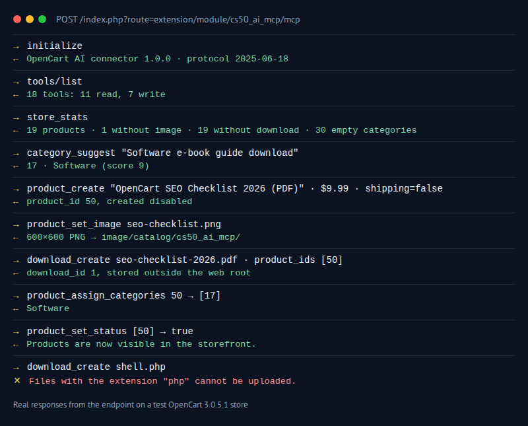Click the 'store_stats' request line
Image resolution: width=528 pixels, height=426 pixels.
57,117
